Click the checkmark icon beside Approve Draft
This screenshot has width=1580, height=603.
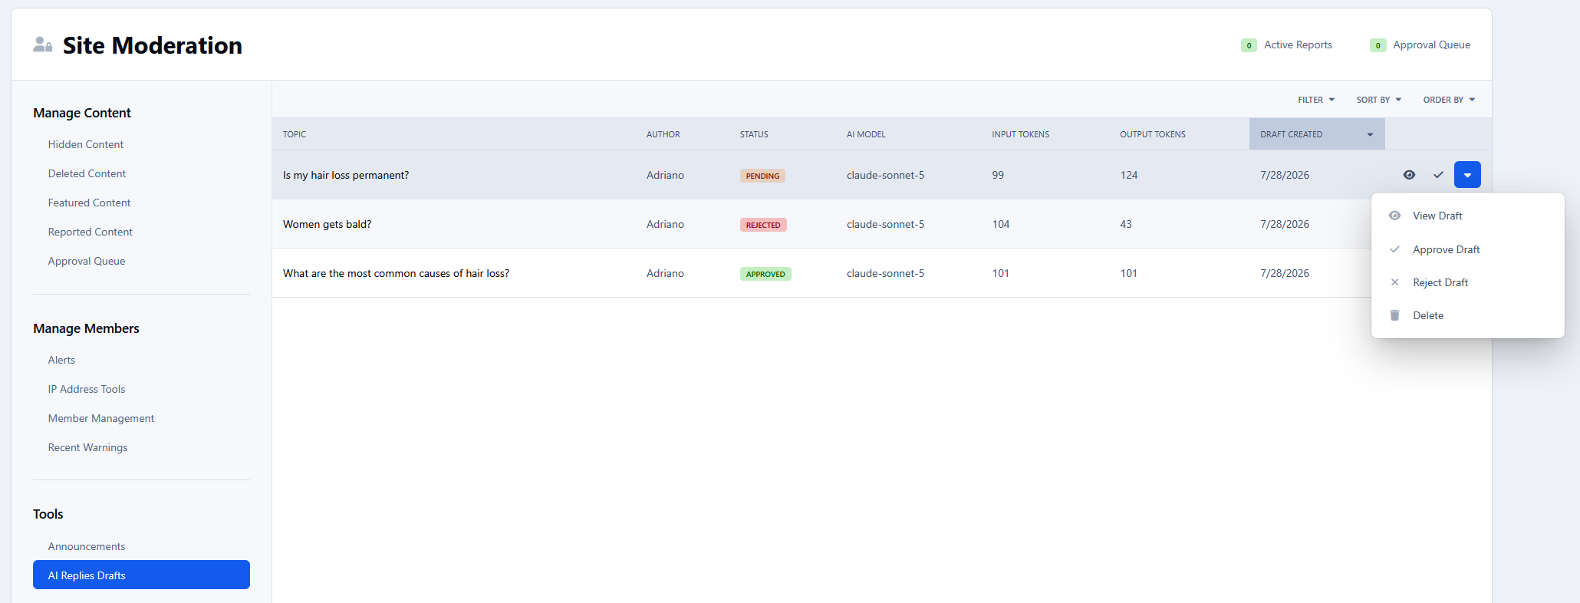click(x=1394, y=249)
